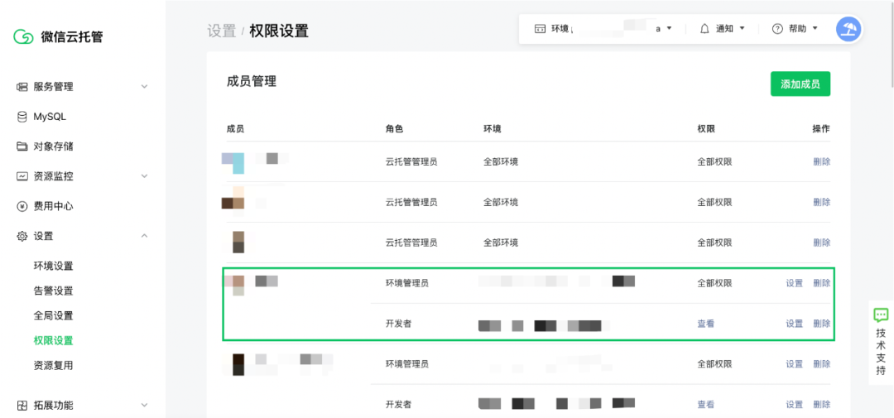The image size is (894, 418).
Task: Collapse the 设置 menu chevron
Action: click(x=144, y=236)
